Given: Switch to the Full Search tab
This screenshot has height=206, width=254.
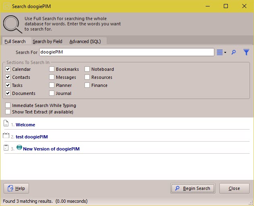Looking at the screenshot, I should click(x=15, y=41).
